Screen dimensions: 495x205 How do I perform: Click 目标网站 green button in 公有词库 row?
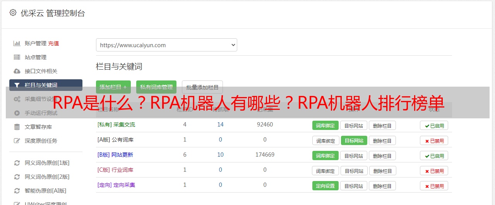(354, 140)
